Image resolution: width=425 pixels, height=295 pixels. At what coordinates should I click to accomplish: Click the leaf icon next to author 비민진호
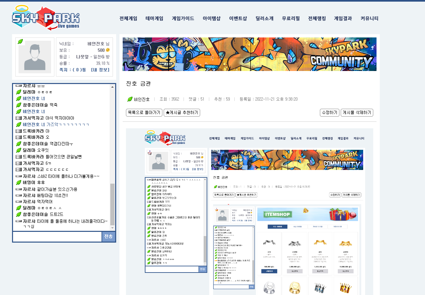[130, 99]
